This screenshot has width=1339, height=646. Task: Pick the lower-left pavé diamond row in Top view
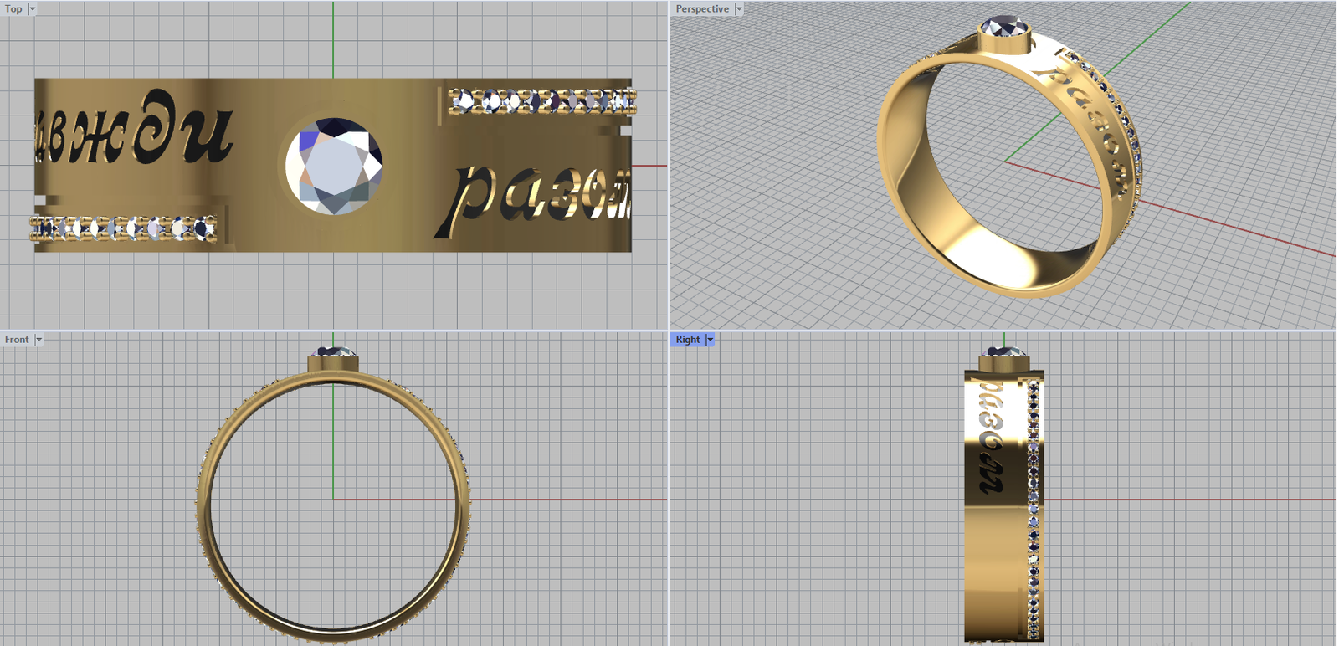(124, 228)
